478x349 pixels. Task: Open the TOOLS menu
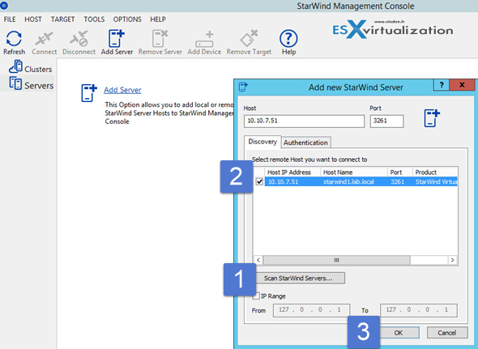94,19
